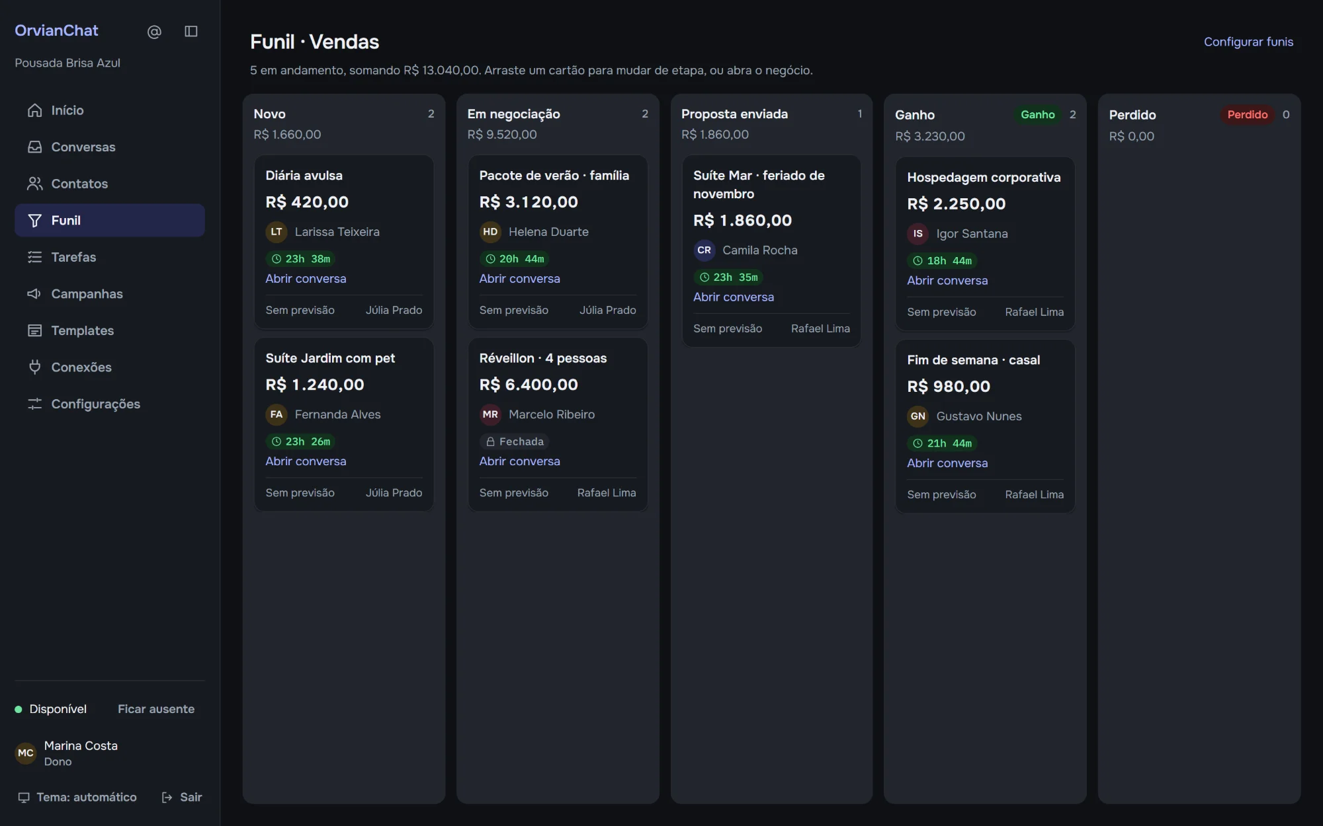Viewport: 1323px width, 826px height.
Task: Navigate to Campanhas
Action: point(110,293)
